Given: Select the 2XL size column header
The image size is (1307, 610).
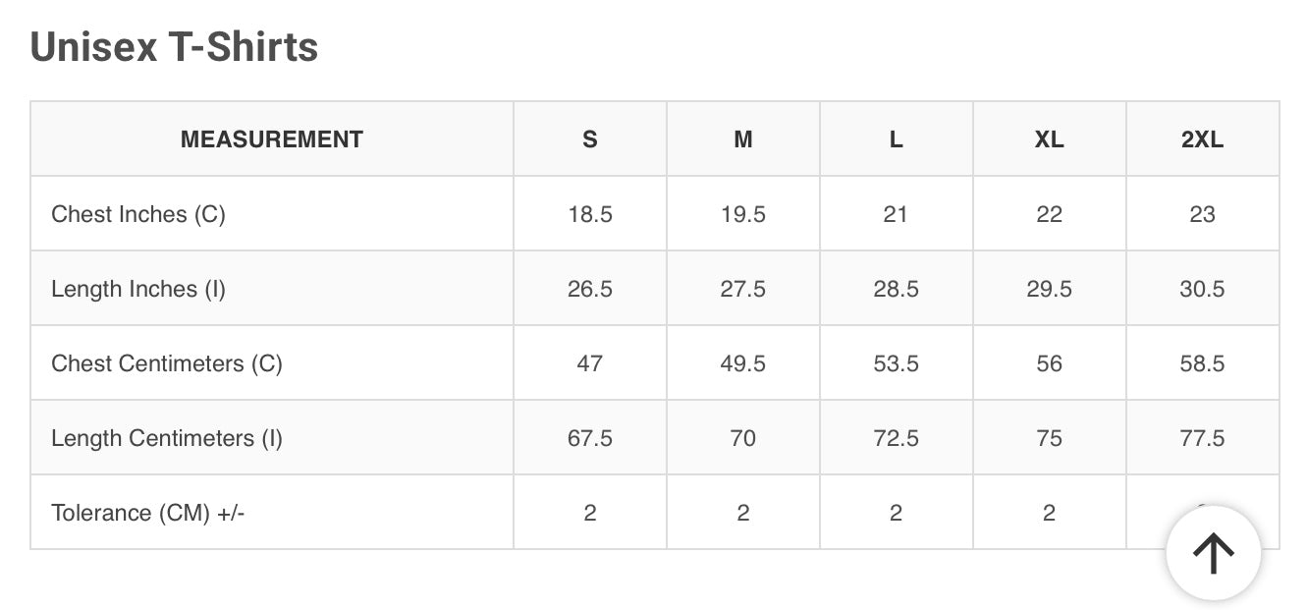Looking at the screenshot, I should (x=1202, y=139).
